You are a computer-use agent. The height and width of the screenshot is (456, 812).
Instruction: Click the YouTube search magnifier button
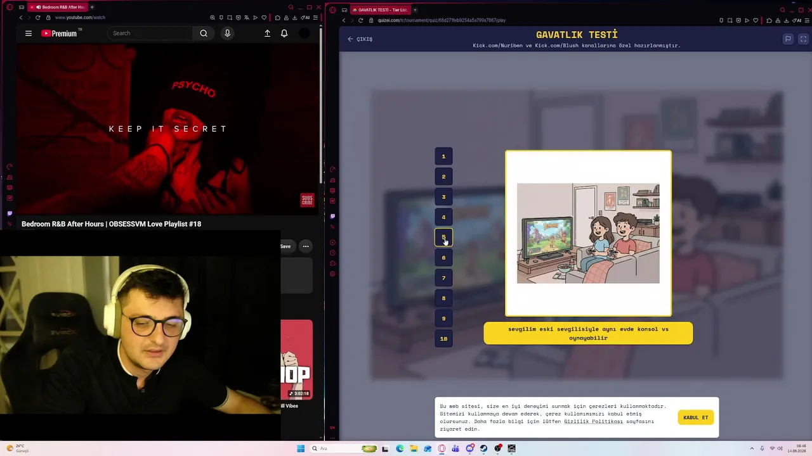[204, 34]
